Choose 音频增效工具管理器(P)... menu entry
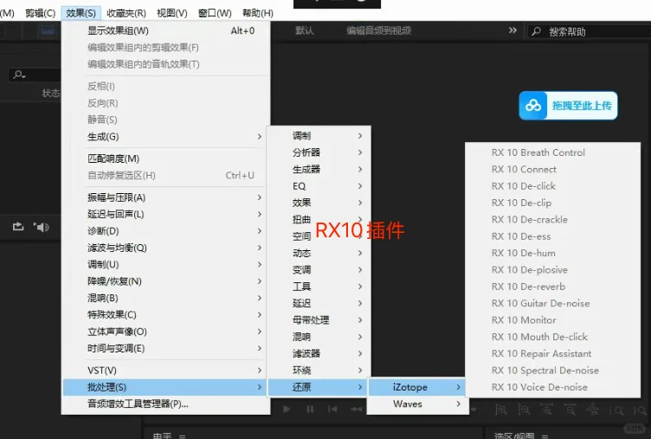651x439 pixels. (165, 403)
